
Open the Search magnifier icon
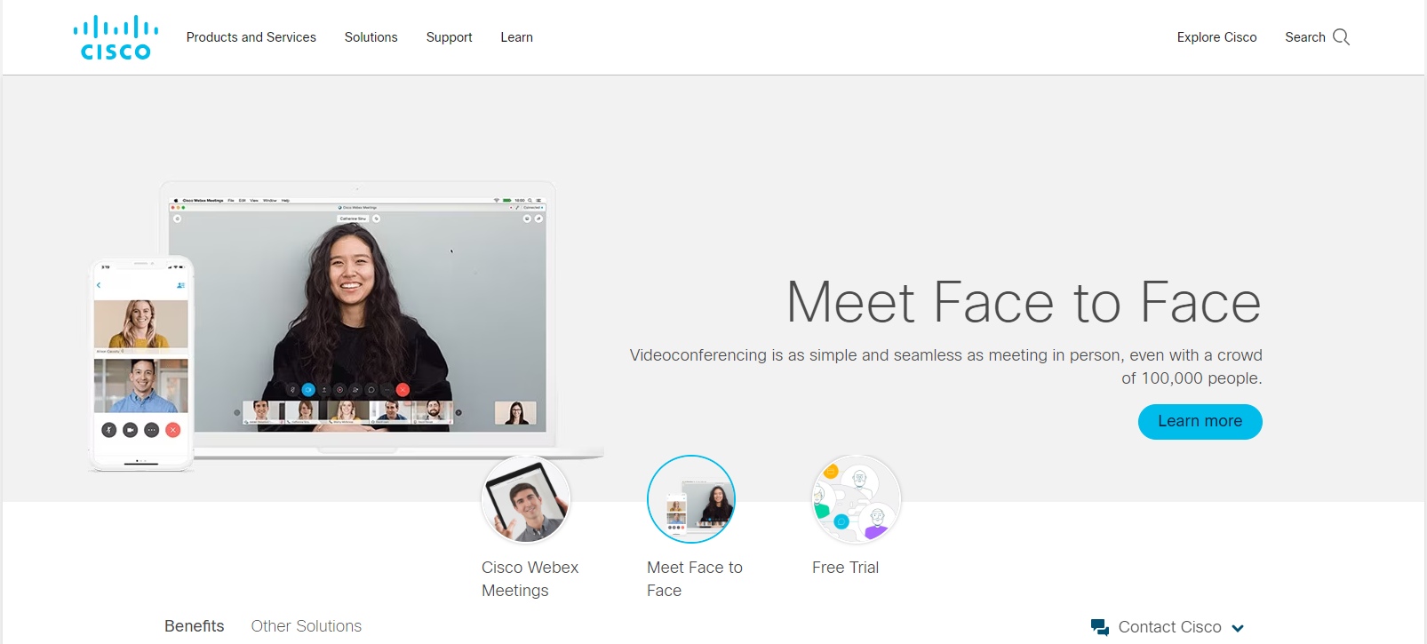click(1342, 37)
